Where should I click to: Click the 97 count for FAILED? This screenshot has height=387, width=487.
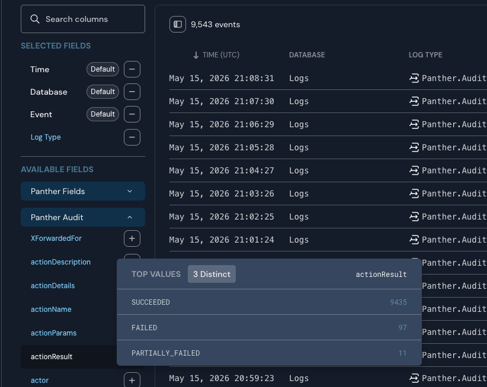click(x=402, y=327)
